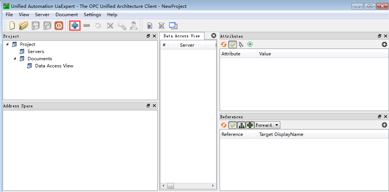Add a server with the blue plus

pyautogui.click(x=75, y=26)
